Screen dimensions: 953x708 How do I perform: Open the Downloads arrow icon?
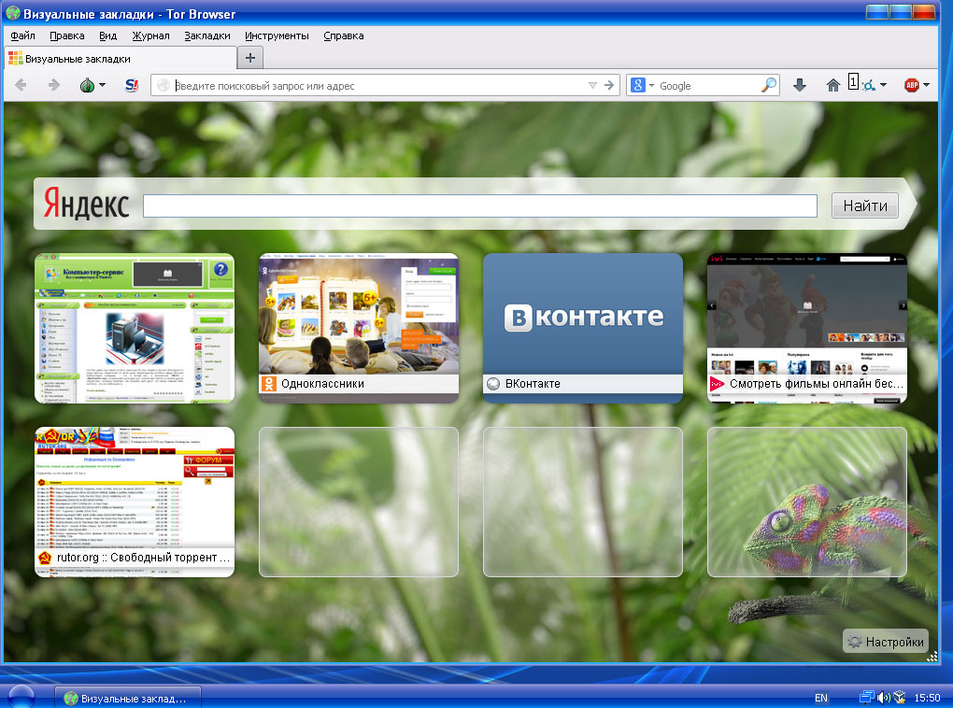[800, 85]
